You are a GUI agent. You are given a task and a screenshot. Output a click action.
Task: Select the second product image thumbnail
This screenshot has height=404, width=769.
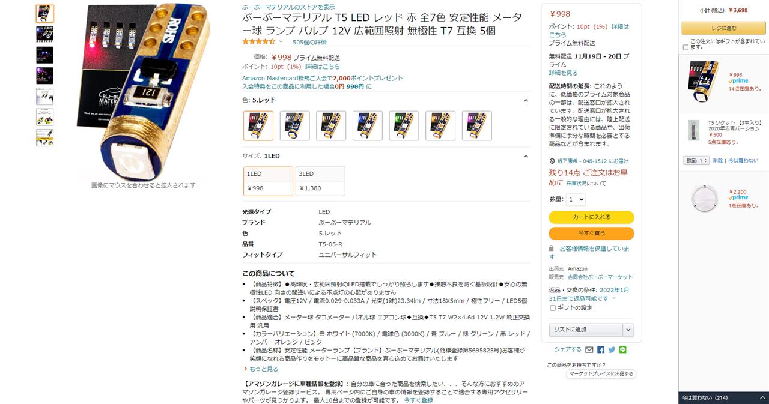(44, 34)
